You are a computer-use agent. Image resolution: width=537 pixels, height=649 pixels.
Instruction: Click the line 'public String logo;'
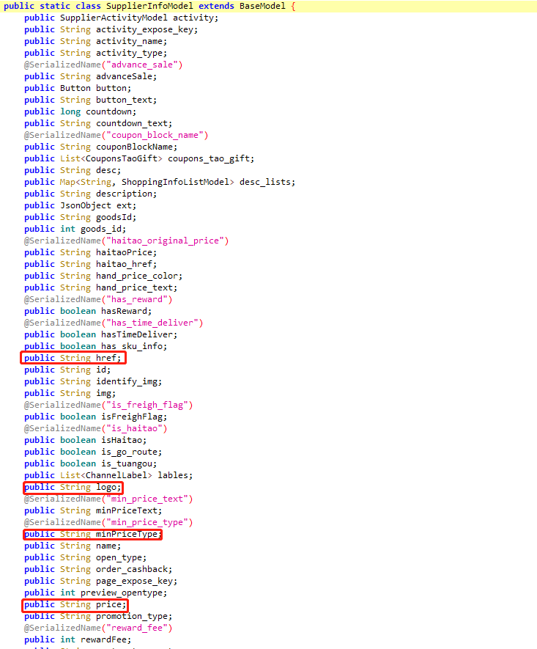coord(73,487)
